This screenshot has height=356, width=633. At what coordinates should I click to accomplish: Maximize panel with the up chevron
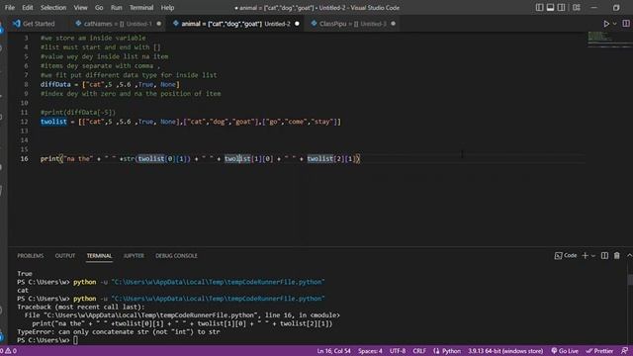(x=629, y=255)
